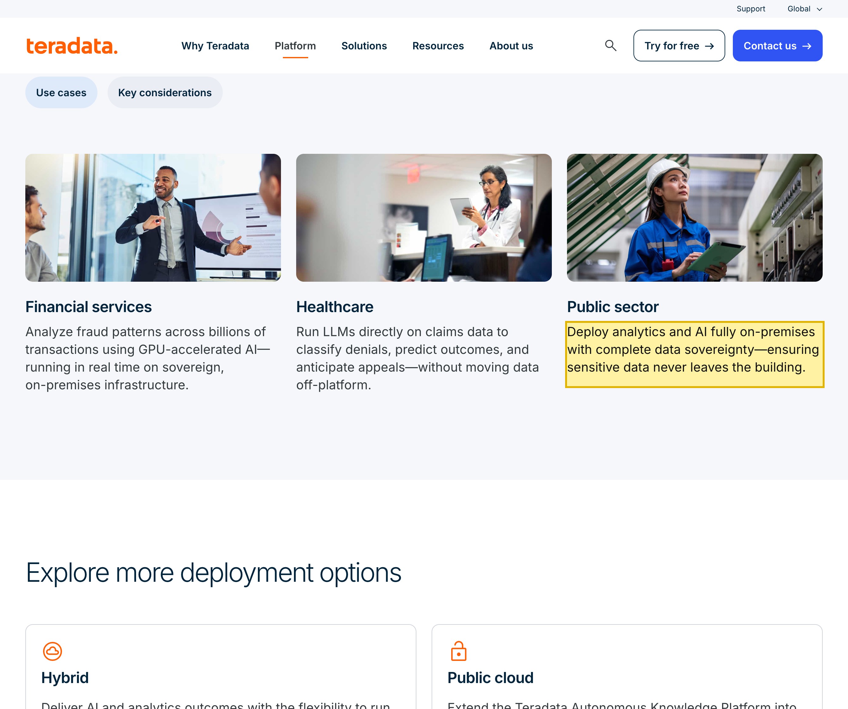Click the fraud patterns description paragraph

148,358
